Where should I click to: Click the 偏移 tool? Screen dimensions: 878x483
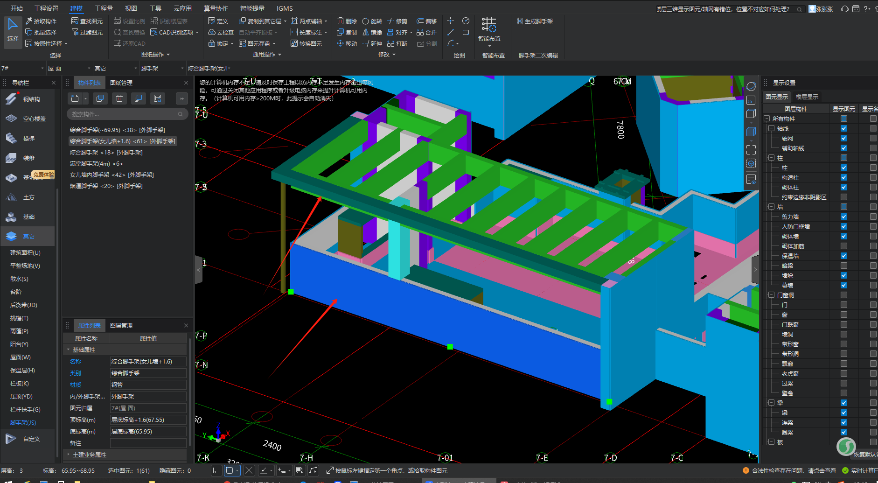426,21
